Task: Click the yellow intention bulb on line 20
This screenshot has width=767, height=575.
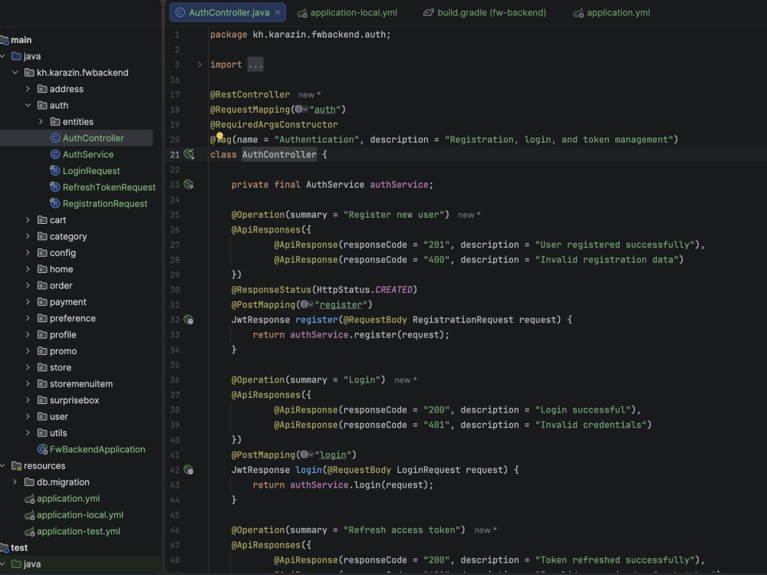Action: (x=219, y=136)
